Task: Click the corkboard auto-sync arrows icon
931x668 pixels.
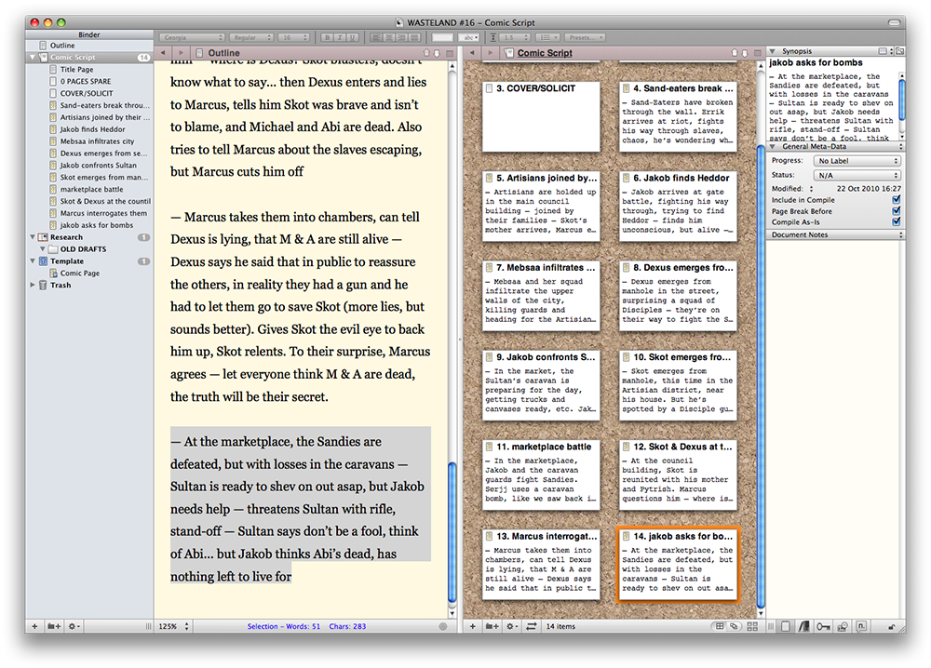Action: pos(531,627)
